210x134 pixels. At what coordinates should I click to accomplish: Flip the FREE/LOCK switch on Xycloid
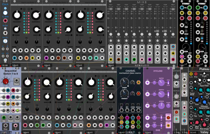(168, 82)
